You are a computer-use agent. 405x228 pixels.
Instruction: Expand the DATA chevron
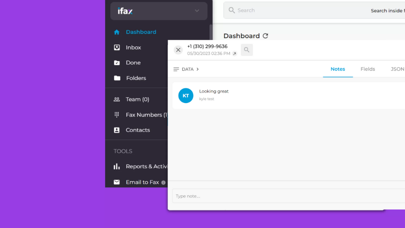(198, 69)
